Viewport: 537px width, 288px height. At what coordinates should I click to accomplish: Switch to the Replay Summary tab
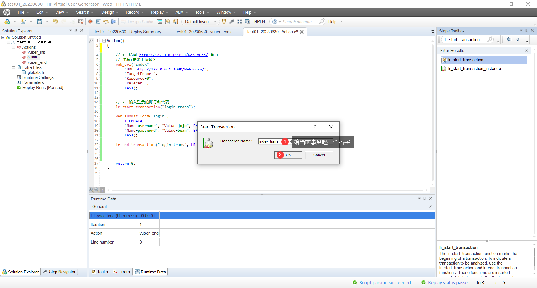pos(128,32)
